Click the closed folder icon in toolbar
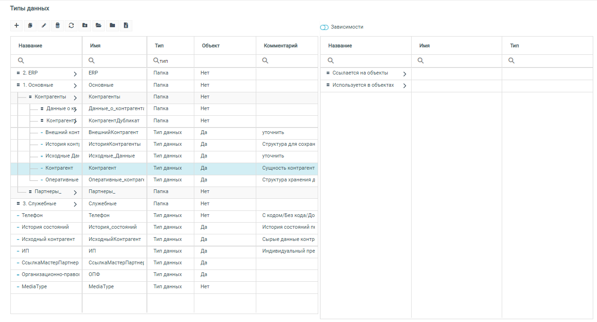 pos(112,26)
